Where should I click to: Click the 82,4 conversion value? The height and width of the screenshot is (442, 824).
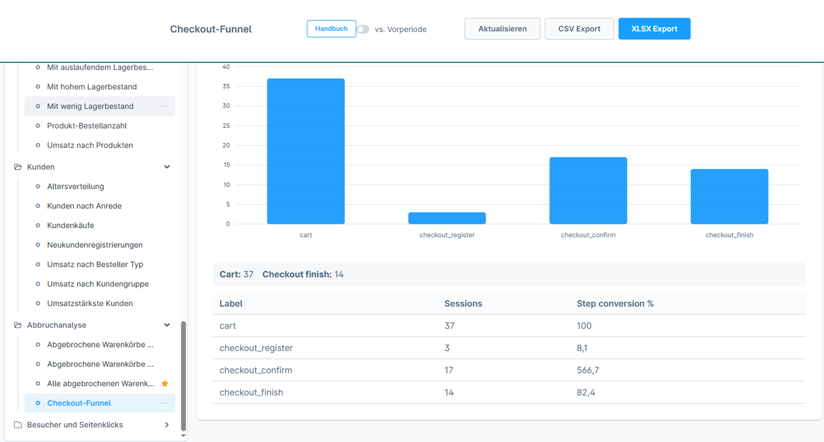click(x=586, y=392)
